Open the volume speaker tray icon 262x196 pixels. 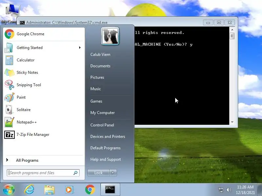pyautogui.click(x=229, y=190)
